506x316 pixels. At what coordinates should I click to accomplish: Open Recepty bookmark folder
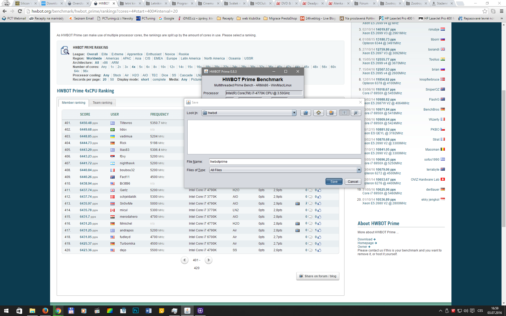225,18
